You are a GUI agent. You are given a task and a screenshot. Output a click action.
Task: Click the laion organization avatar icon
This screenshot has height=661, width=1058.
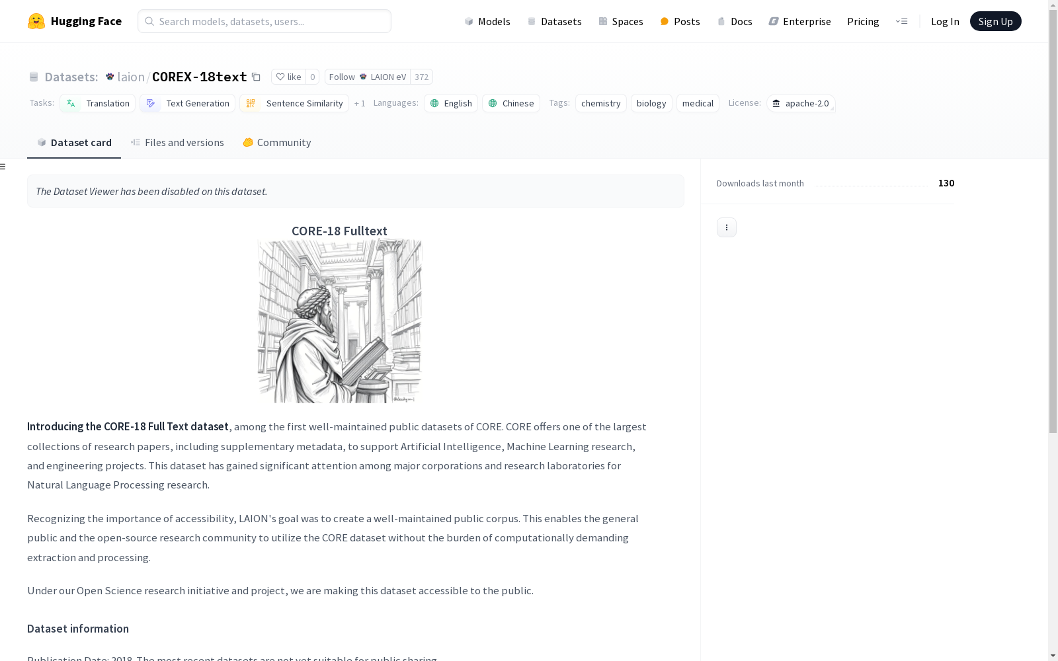click(110, 77)
